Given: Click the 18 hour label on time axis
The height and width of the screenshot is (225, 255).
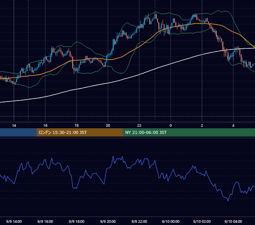Looking at the screenshot, I should [76, 126].
